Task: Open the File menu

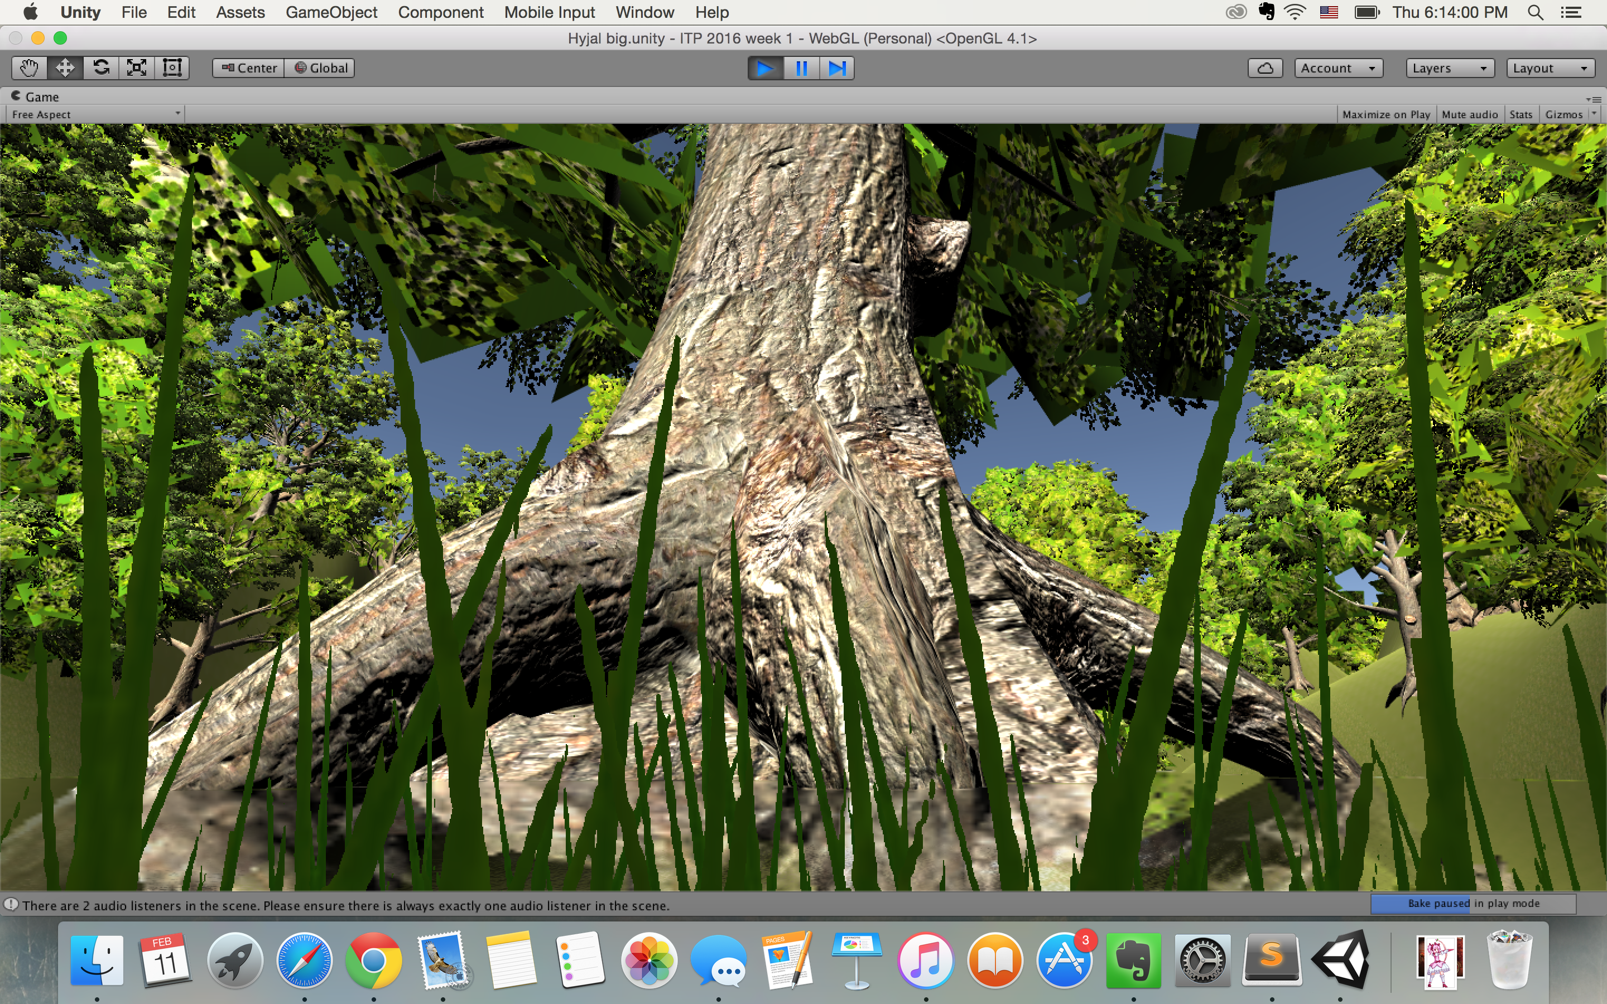Action: [x=134, y=12]
